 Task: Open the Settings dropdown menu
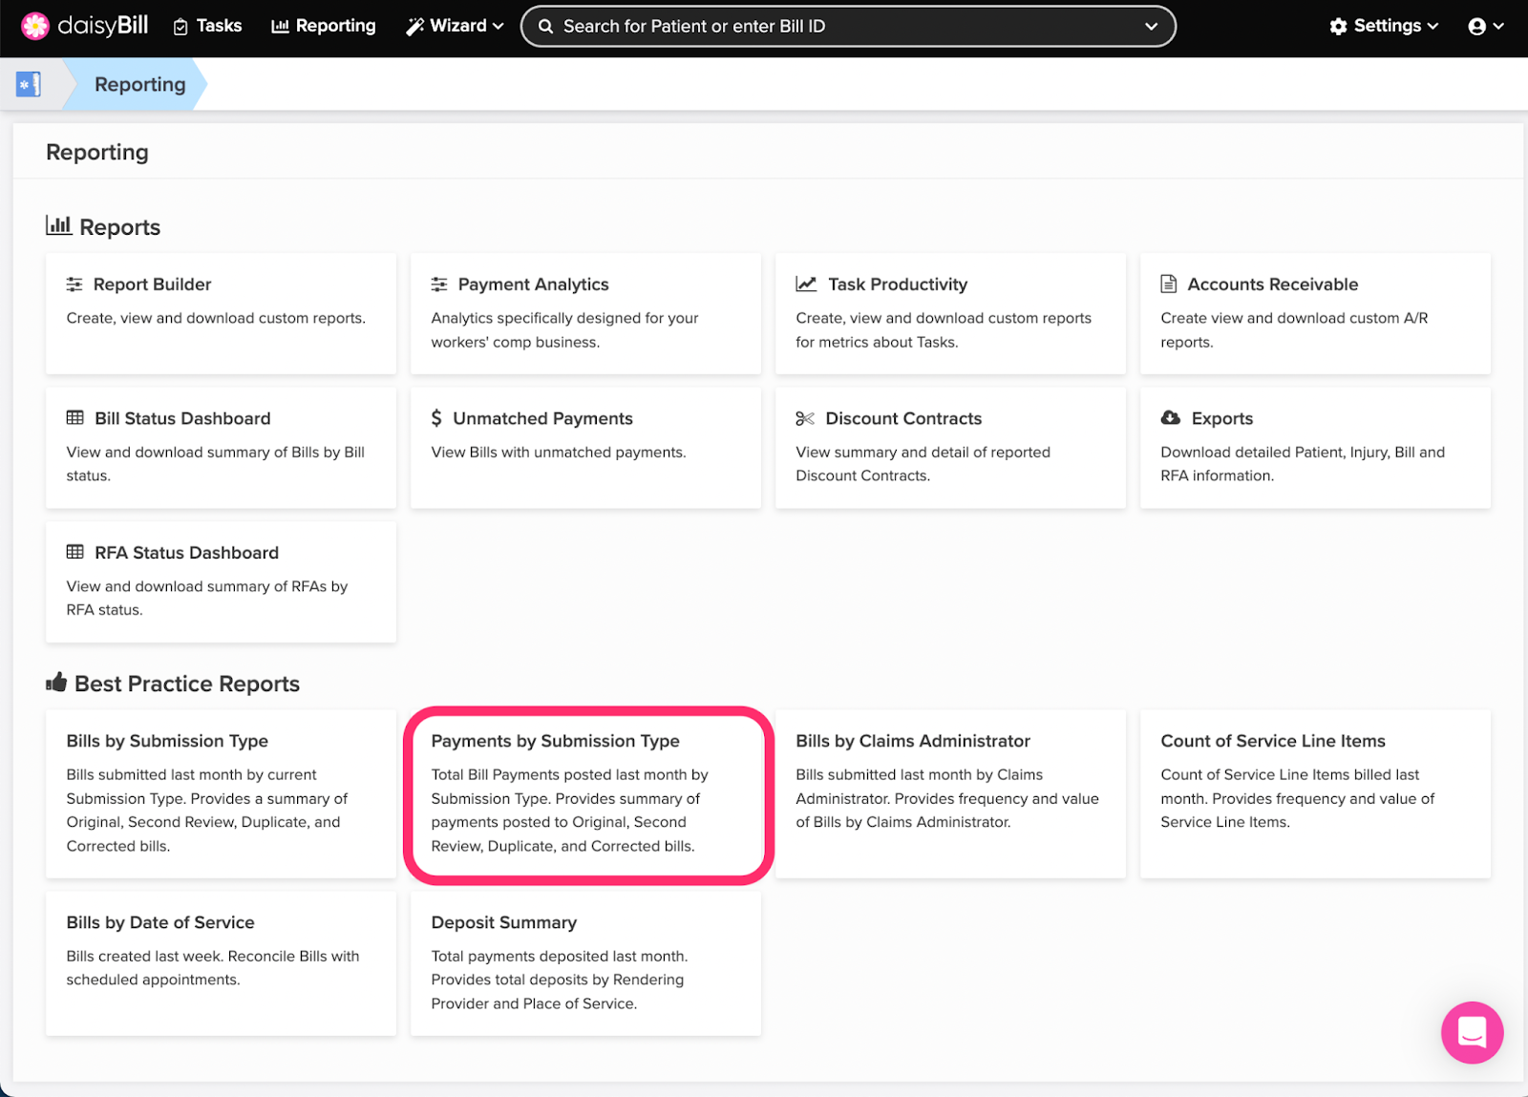pos(1384,26)
